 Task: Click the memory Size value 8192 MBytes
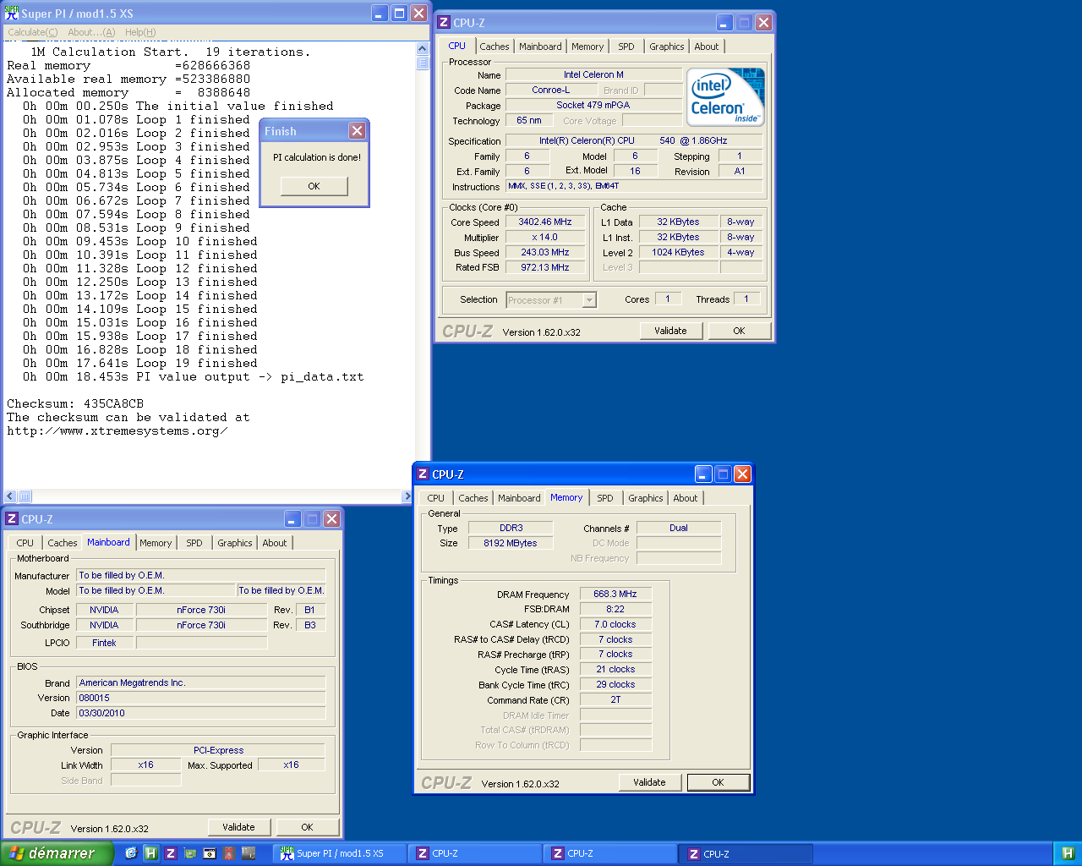(x=511, y=543)
